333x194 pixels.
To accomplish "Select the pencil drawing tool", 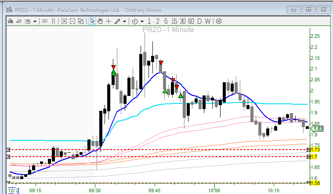I will (117, 21).
